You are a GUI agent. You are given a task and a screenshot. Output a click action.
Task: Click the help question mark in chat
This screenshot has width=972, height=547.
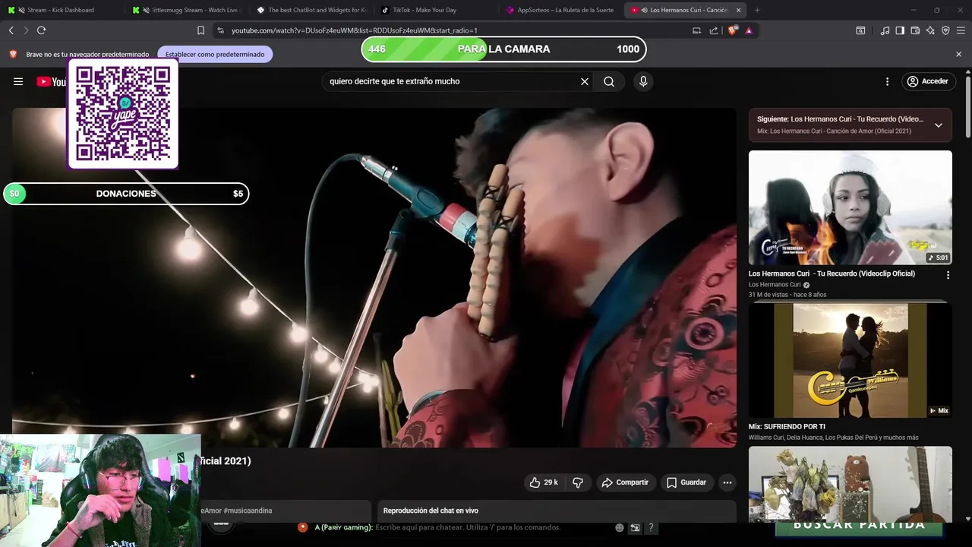pos(651,527)
